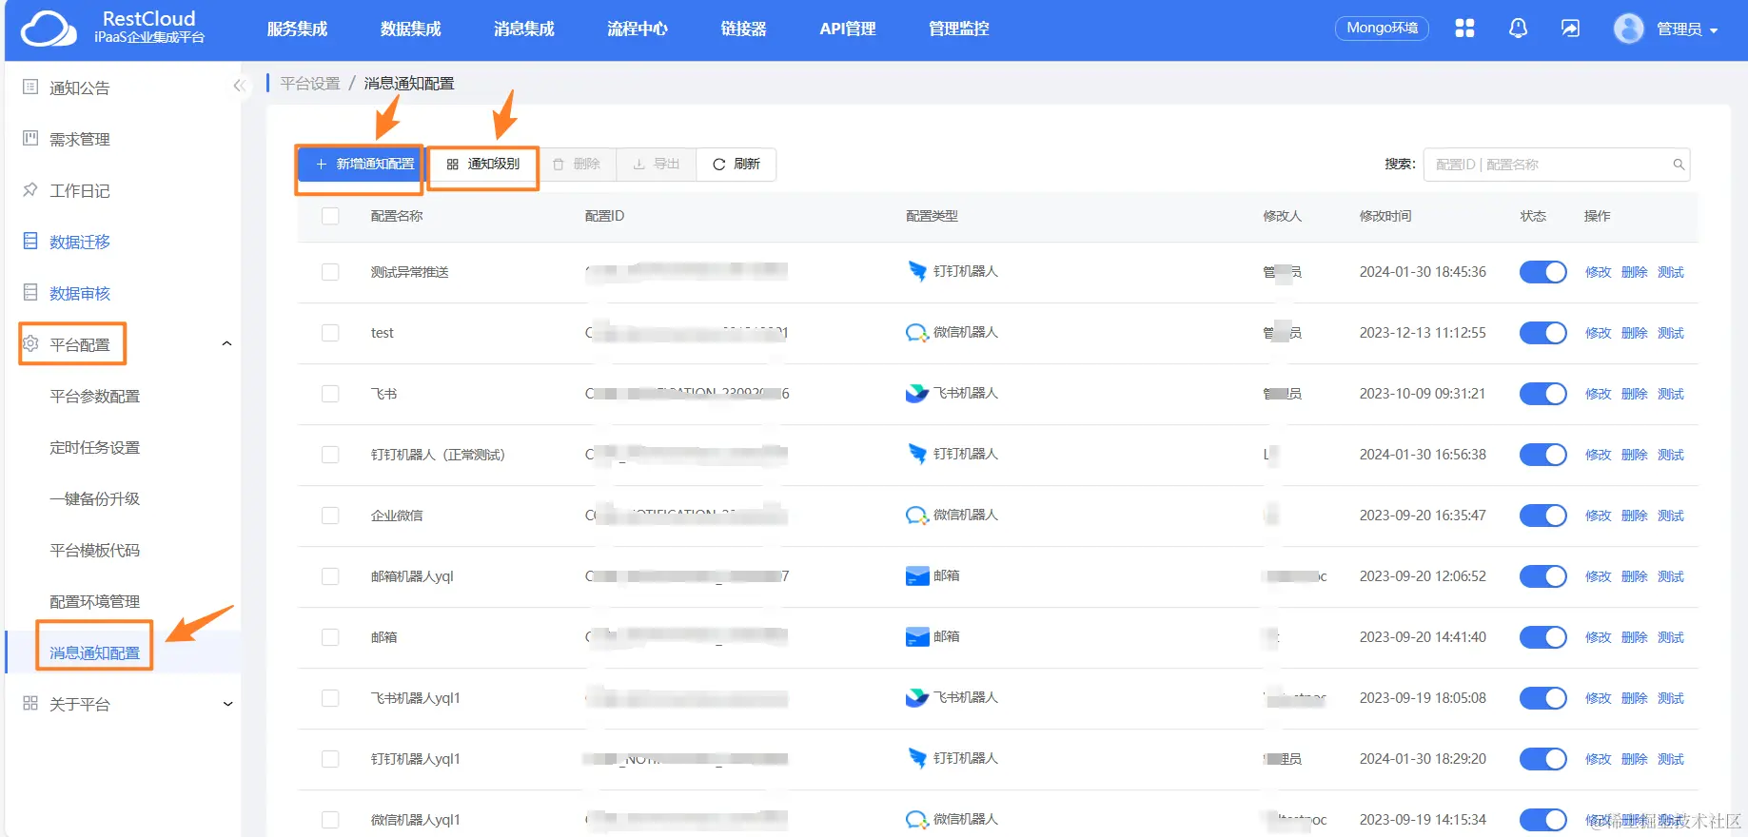The height and width of the screenshot is (837, 1748).
Task: Open 平台参数配置 in sidebar
Action: 94,396
